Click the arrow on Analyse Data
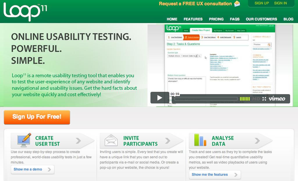The height and width of the screenshot is (181, 298). 257,141
